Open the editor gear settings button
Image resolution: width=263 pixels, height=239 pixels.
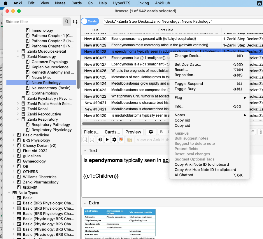point(151,132)
